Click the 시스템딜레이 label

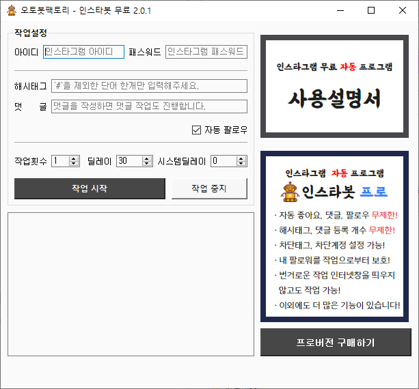pyautogui.click(x=182, y=161)
